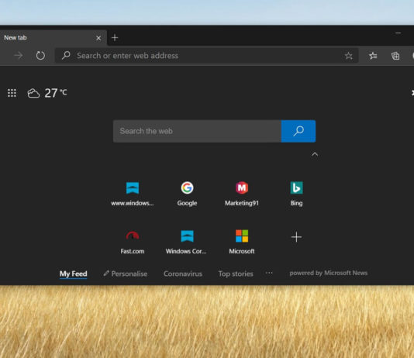Reload the page with the refresh icon
Image resolution: width=414 pixels, height=358 pixels.
click(40, 55)
